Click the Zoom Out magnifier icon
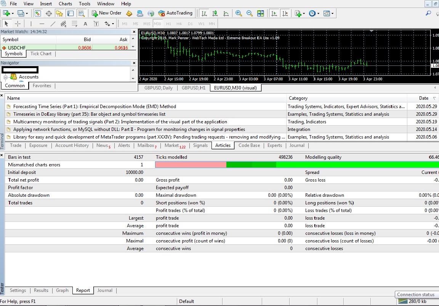This screenshot has height=306, width=439. pyautogui.click(x=250, y=13)
